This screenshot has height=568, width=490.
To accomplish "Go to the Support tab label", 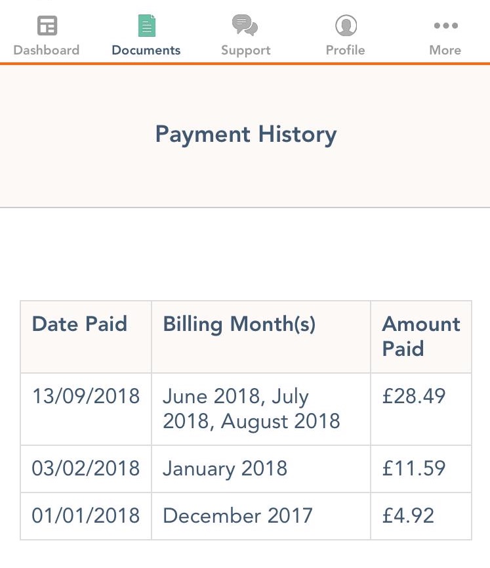I will tap(246, 51).
